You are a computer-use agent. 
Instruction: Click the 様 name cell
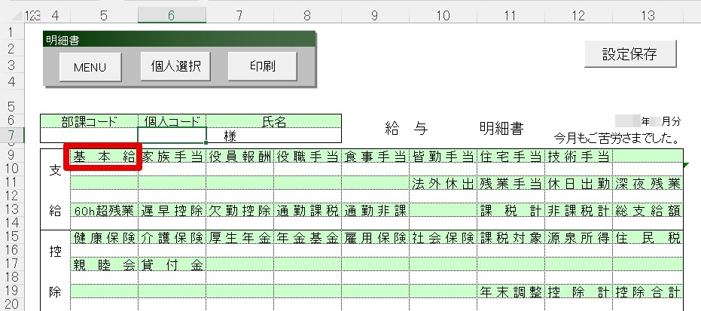pyautogui.click(x=273, y=136)
